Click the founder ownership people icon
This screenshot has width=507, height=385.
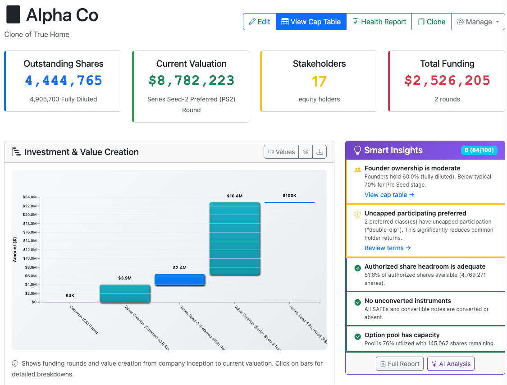tap(357, 170)
